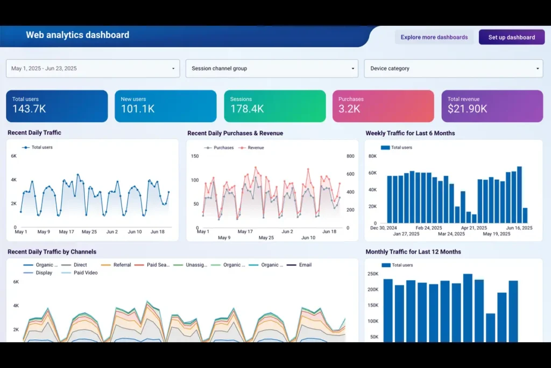Expand the Session channel group filter
Viewport: 551px width, 368px height.
272,68
